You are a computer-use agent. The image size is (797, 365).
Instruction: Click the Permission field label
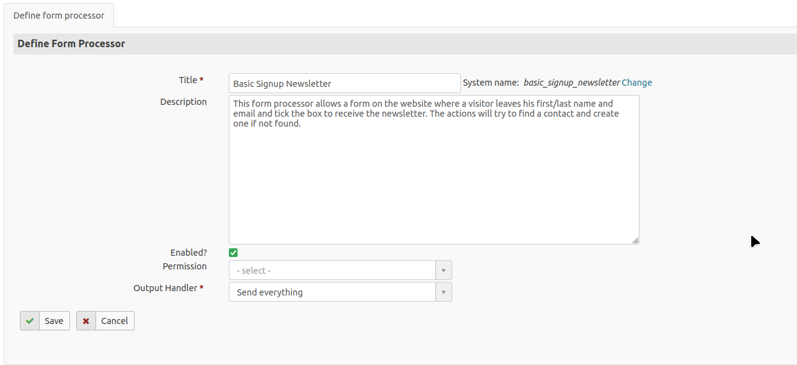(184, 266)
